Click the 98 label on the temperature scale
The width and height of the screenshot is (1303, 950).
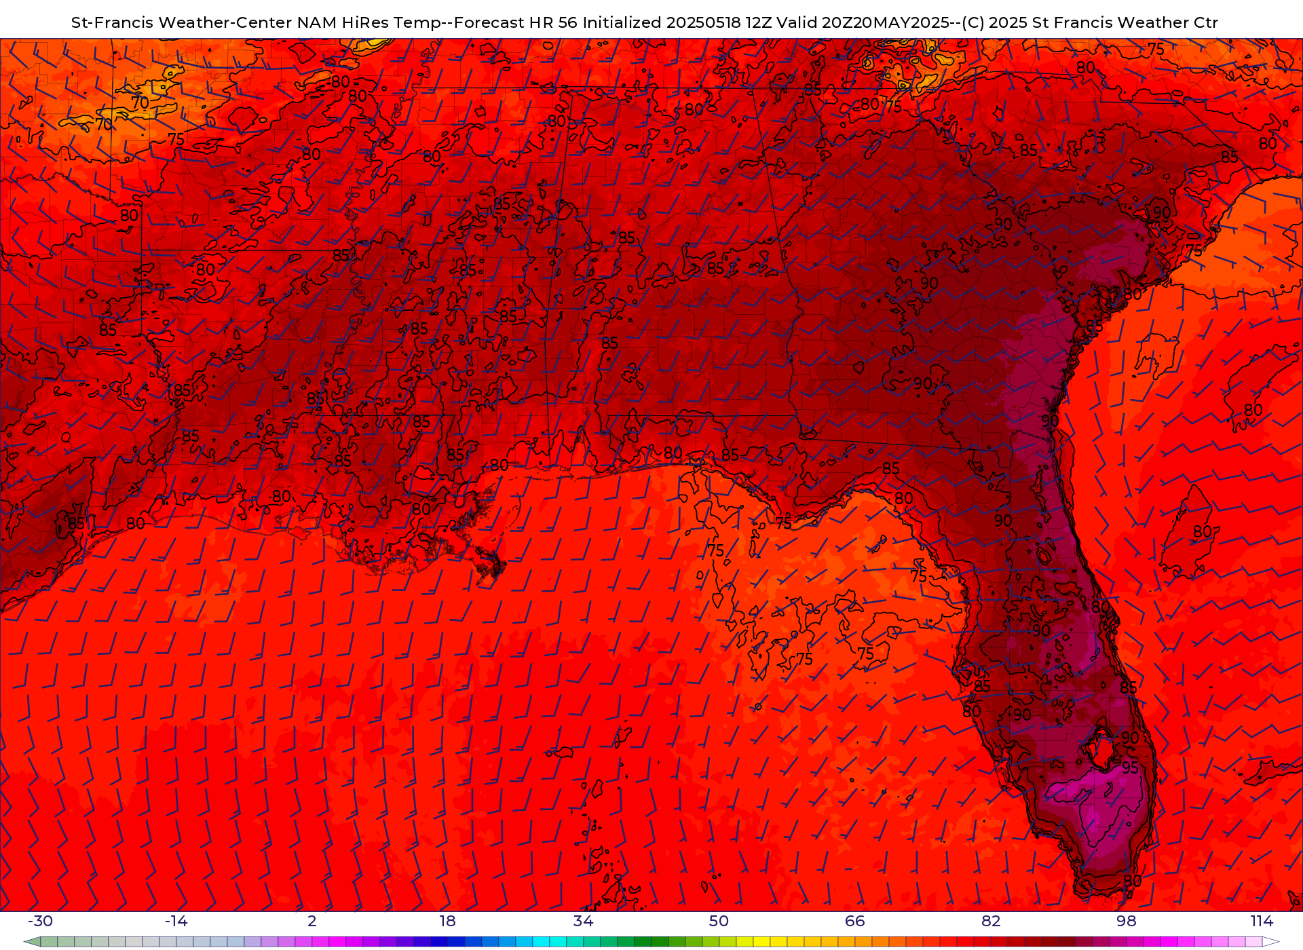[x=1127, y=921]
